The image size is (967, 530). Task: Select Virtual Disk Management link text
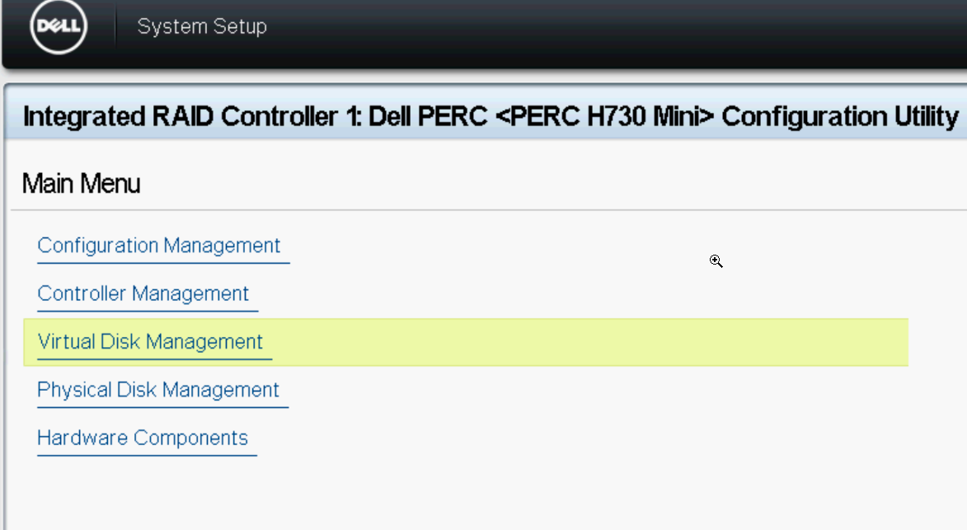(151, 342)
